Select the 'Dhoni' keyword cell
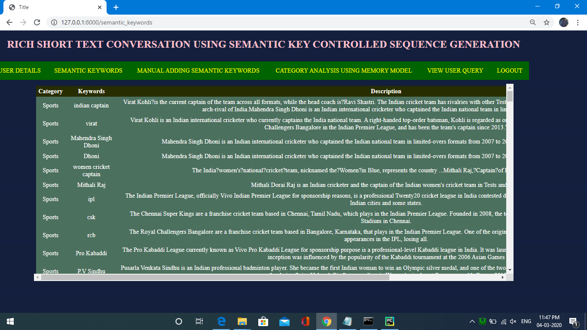Screen dimensions: 587x330 (91, 156)
